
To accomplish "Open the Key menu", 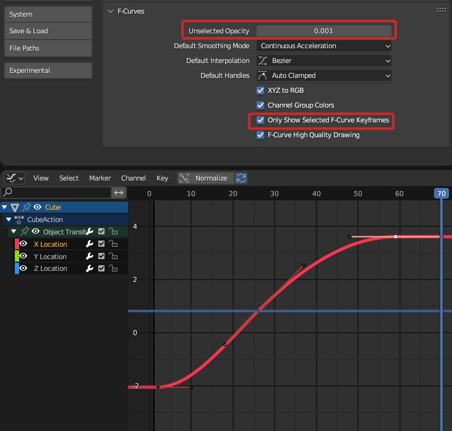I will tap(162, 178).
